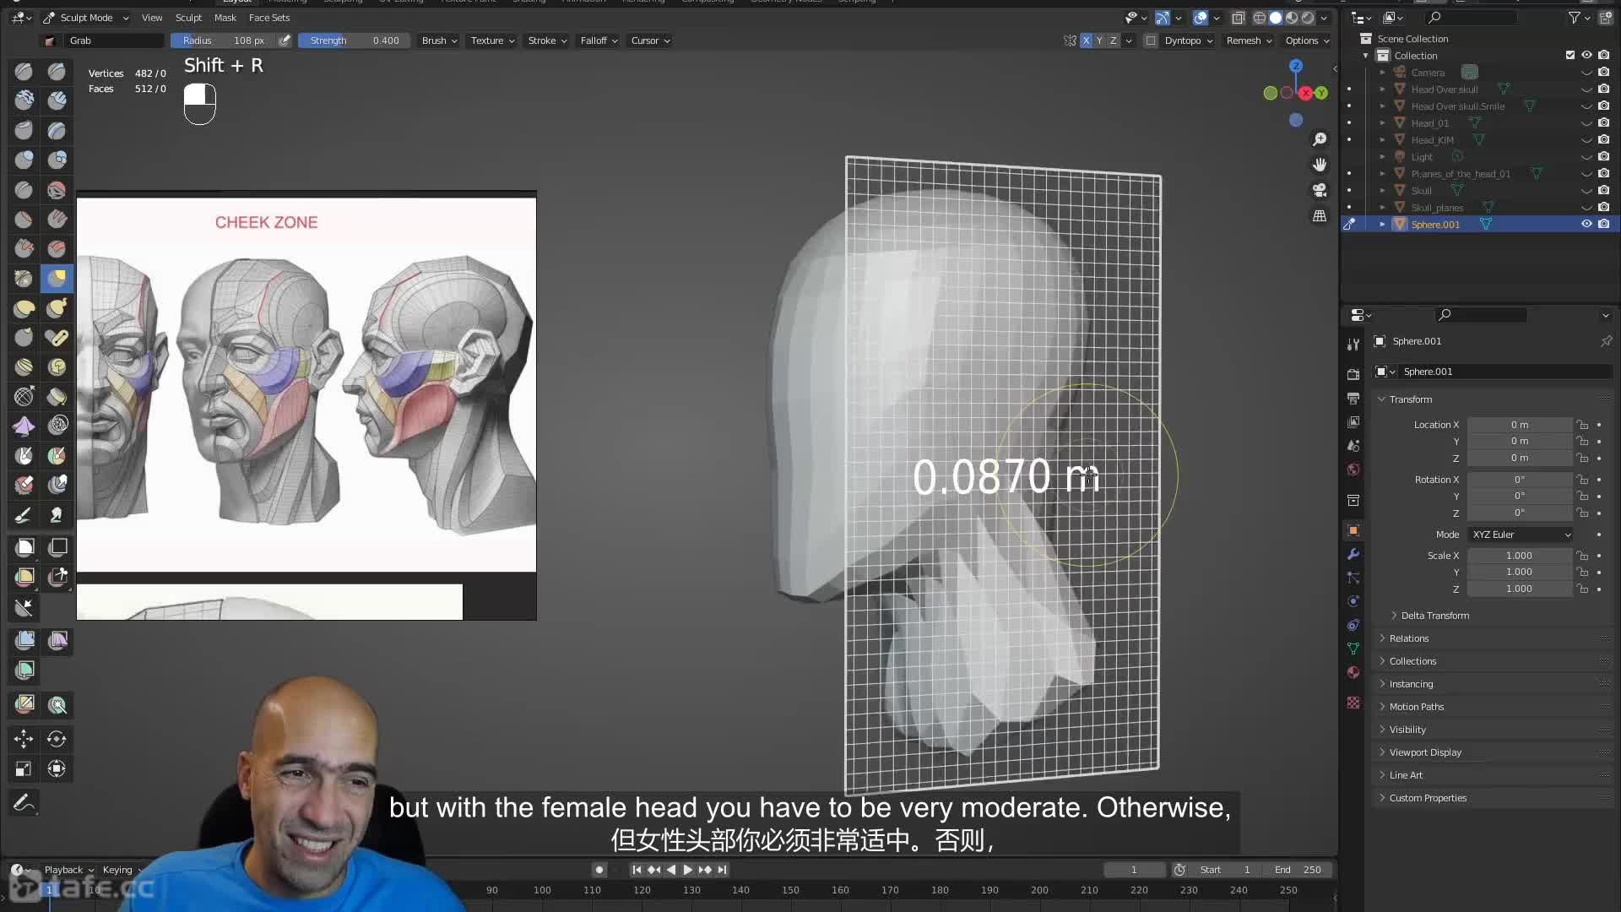
Task: Toggle viewport overlays button
Action: [1201, 18]
